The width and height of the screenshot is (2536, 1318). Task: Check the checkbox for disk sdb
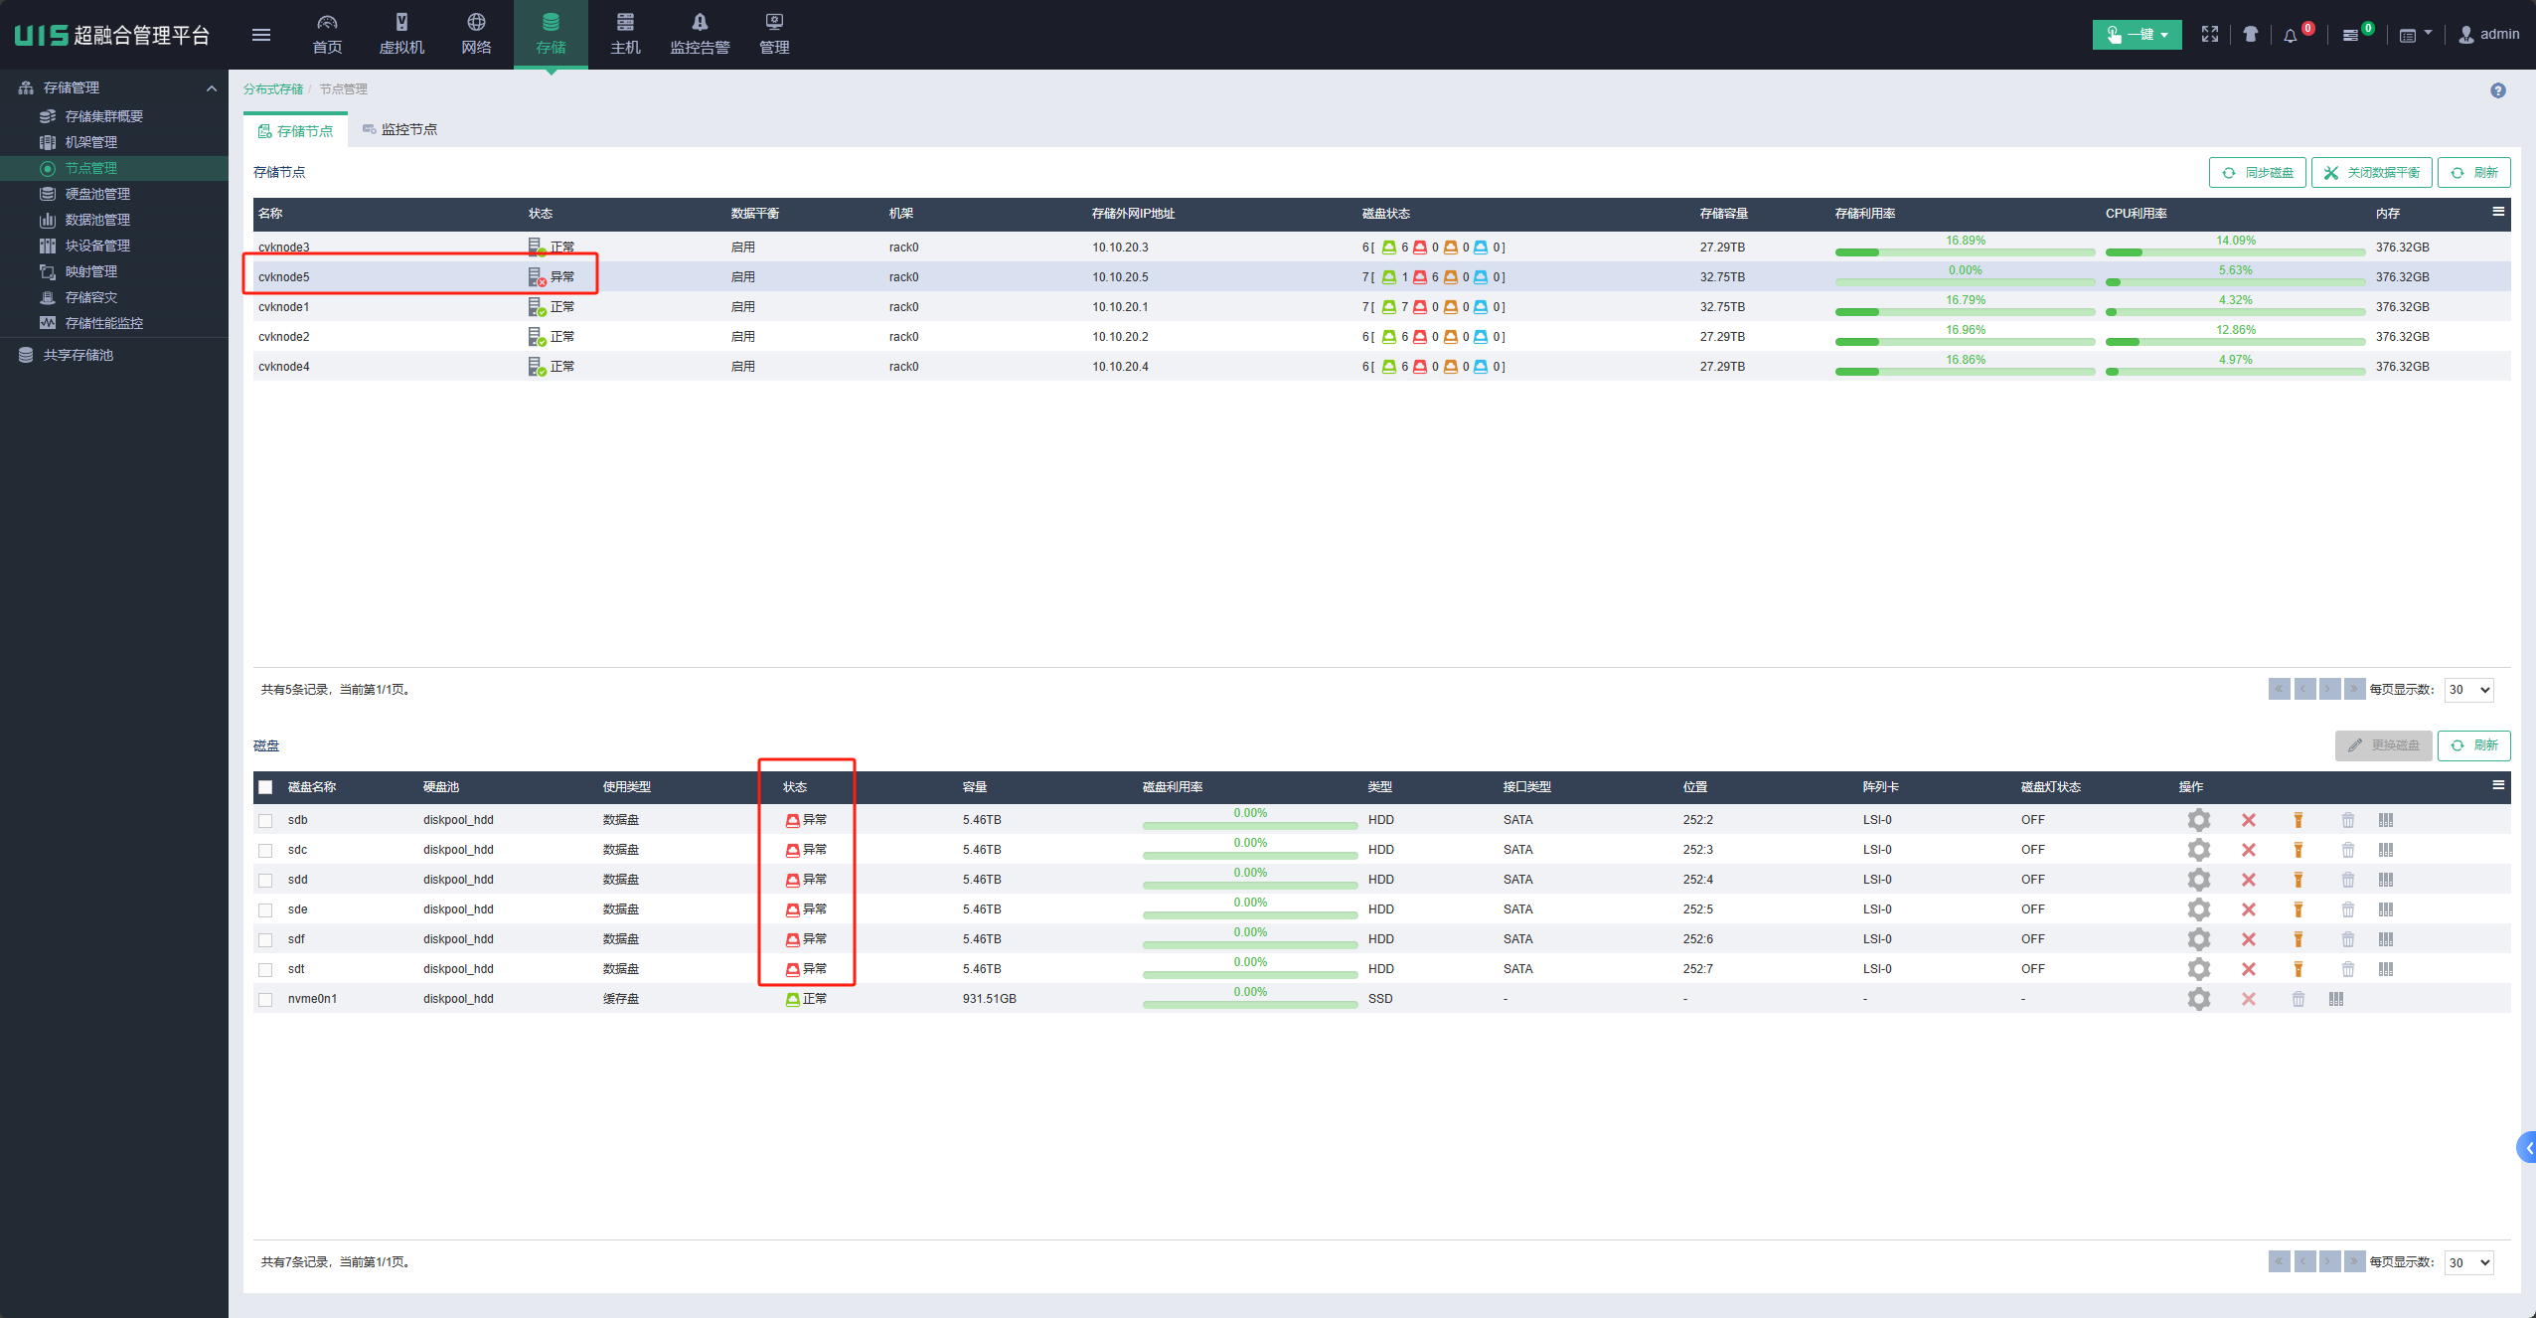265,821
